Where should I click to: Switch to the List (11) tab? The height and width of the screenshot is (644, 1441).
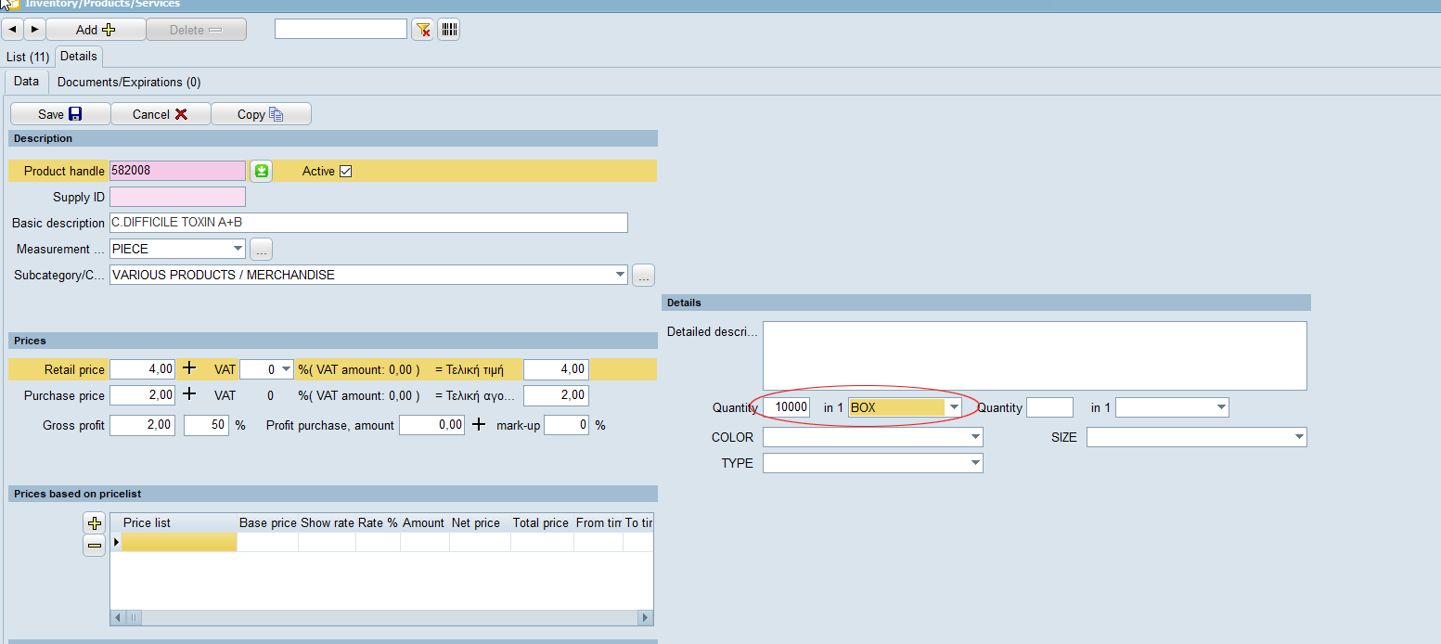[28, 57]
